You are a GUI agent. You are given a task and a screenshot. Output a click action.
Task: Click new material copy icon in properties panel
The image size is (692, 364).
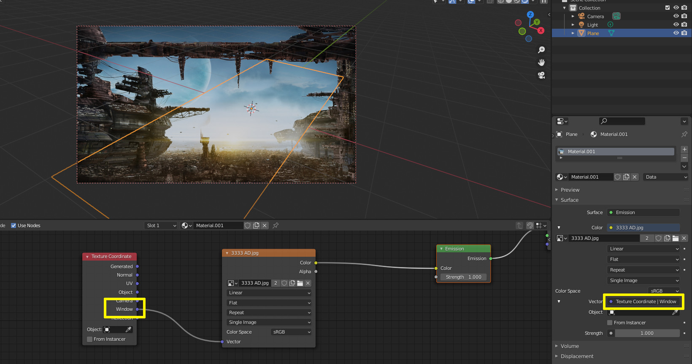point(626,177)
